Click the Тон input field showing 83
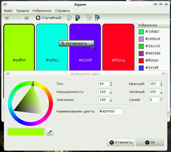 [x=104, y=84]
